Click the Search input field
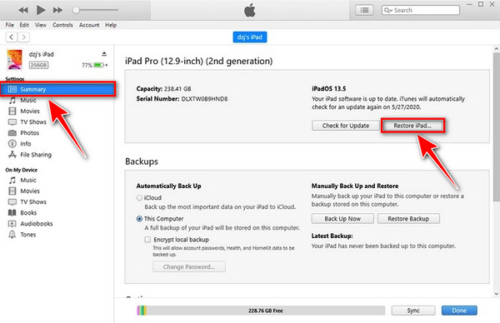This screenshot has width=500, height=323. pos(421,10)
